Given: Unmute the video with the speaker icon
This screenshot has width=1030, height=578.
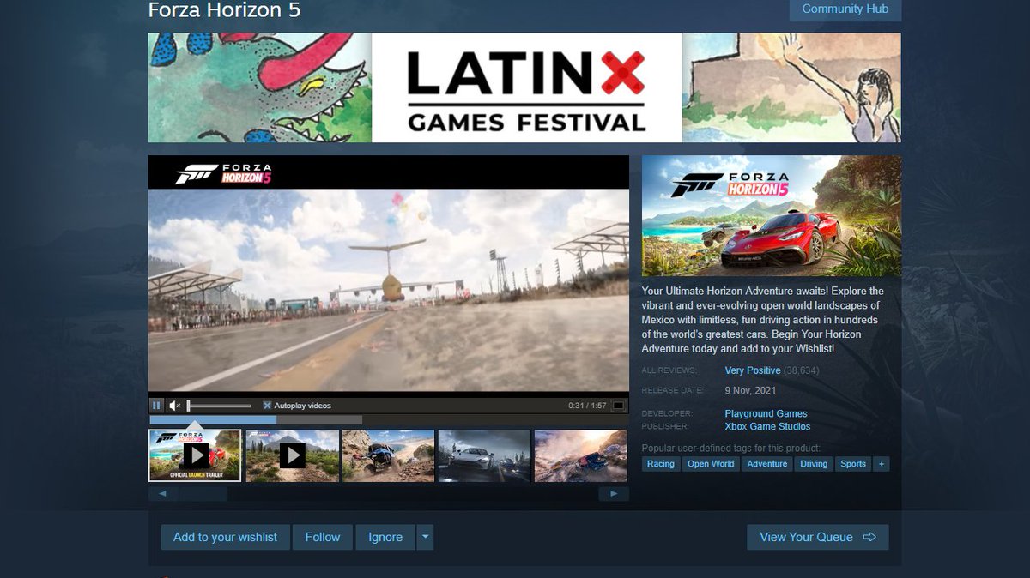Looking at the screenshot, I should tap(174, 406).
